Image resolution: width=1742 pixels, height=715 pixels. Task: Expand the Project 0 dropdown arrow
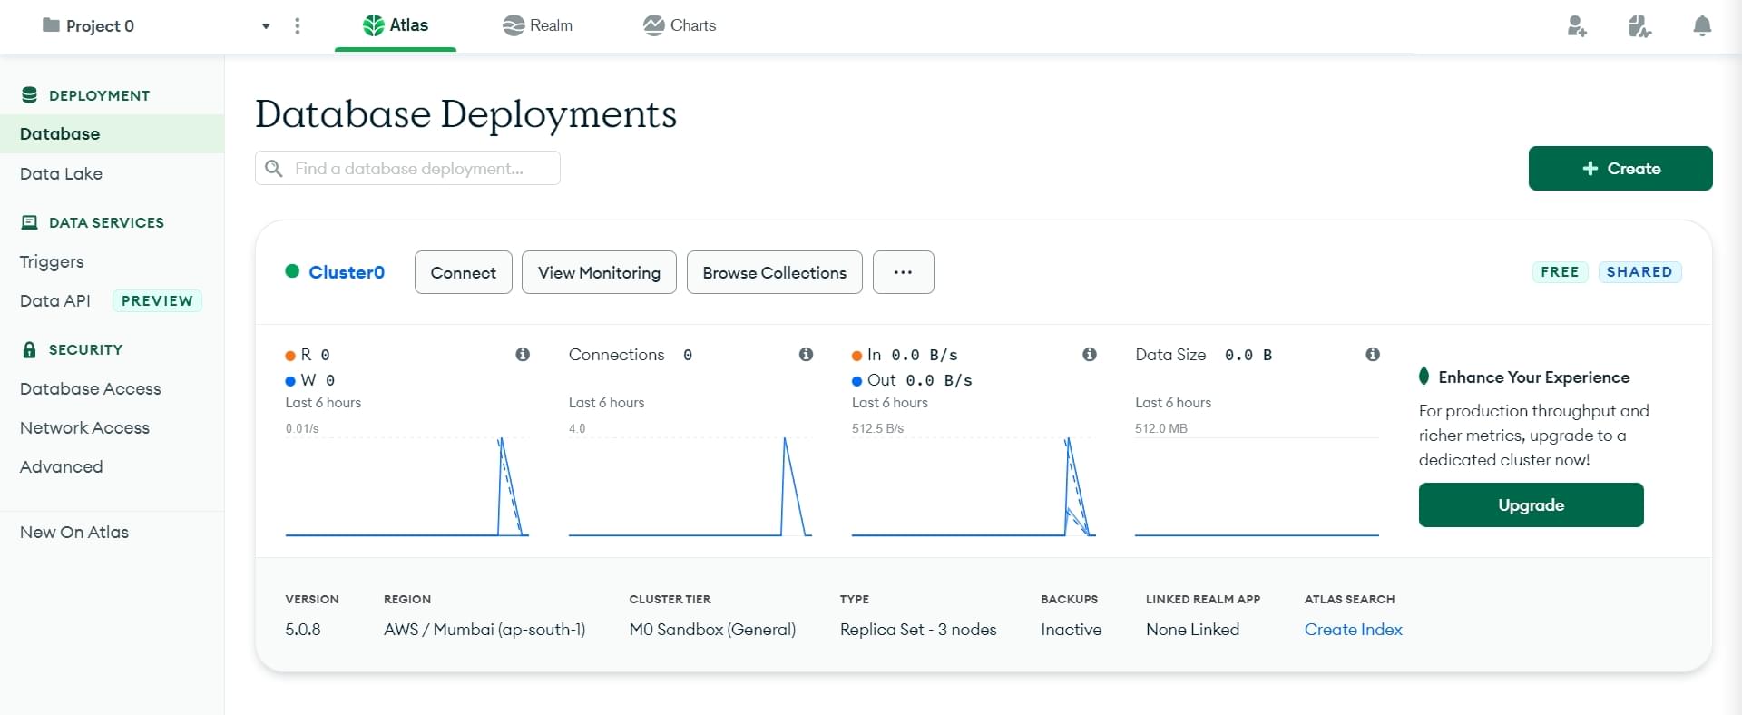(x=266, y=26)
